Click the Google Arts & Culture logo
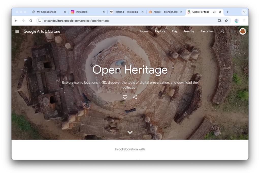260x175 pixels. point(42,31)
